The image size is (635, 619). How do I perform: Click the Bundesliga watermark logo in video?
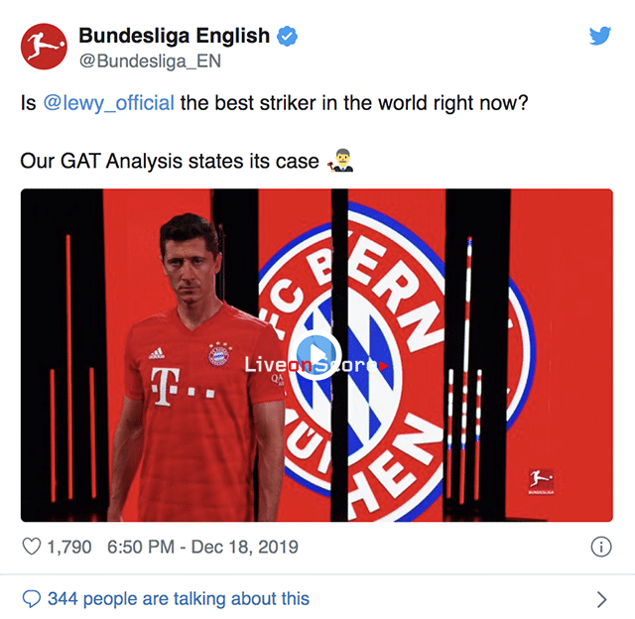(x=541, y=482)
